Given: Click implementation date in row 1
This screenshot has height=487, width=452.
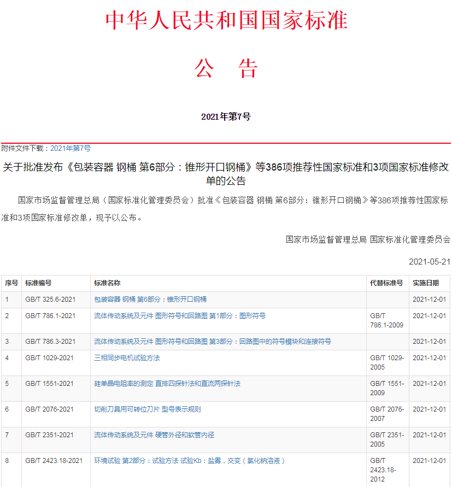Looking at the screenshot, I should click(x=430, y=300).
